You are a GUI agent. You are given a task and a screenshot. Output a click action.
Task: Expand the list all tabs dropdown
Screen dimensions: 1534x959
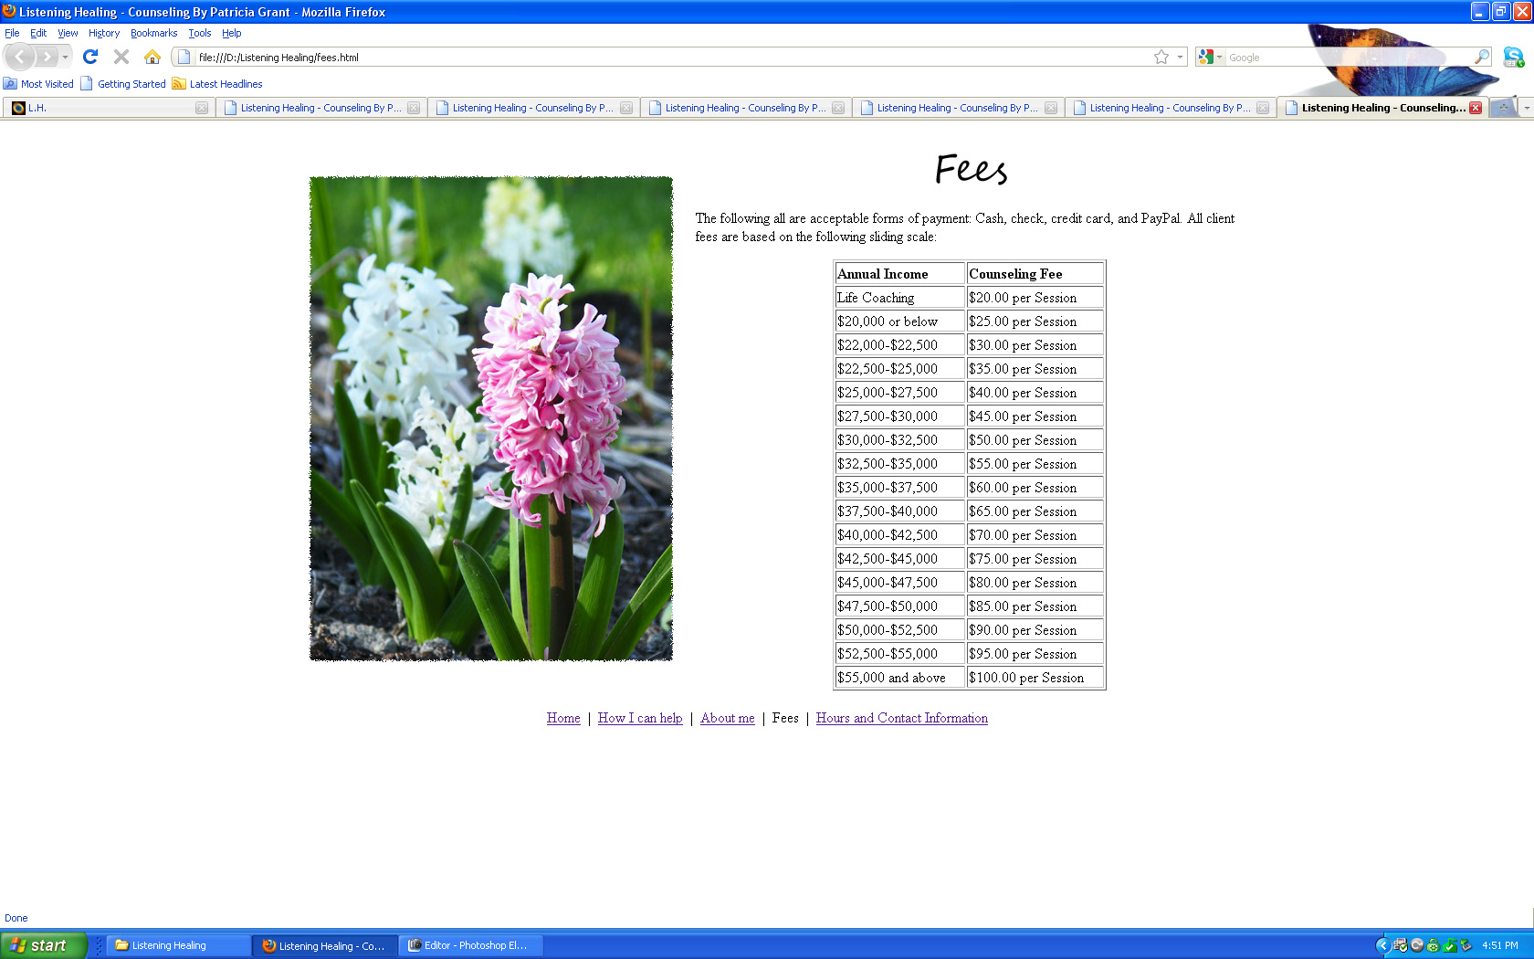[1526, 108]
